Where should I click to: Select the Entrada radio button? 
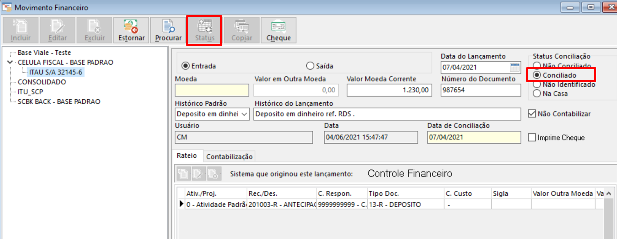pos(199,66)
